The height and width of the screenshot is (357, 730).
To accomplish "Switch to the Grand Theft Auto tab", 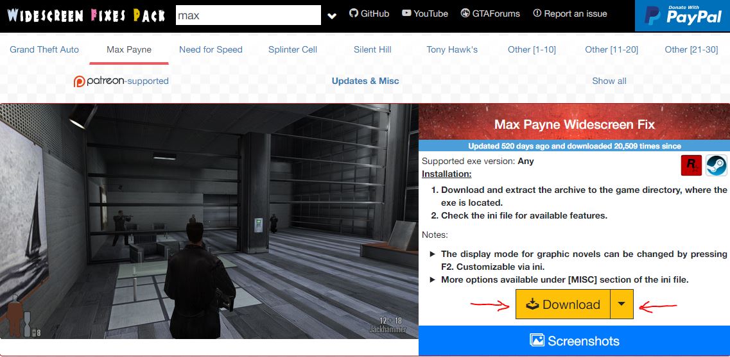I will [44, 49].
